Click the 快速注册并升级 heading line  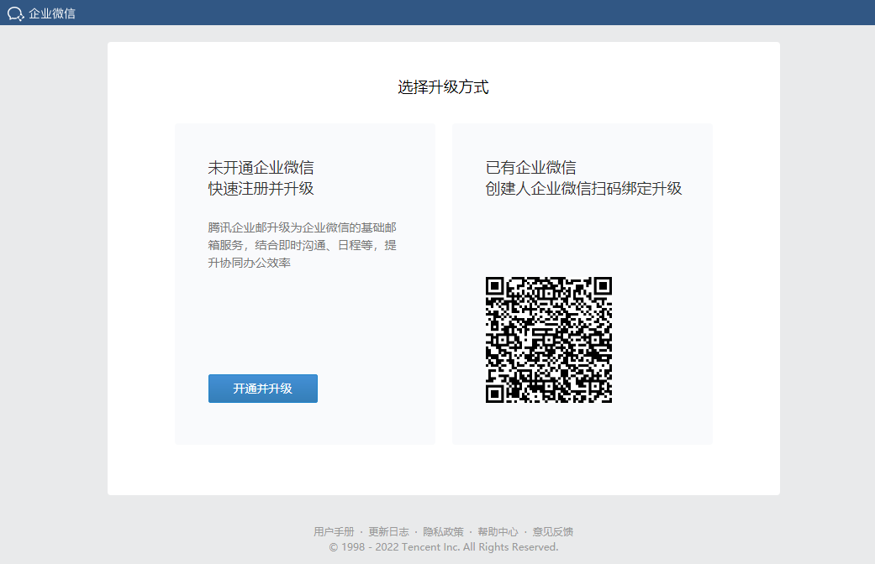click(x=261, y=188)
